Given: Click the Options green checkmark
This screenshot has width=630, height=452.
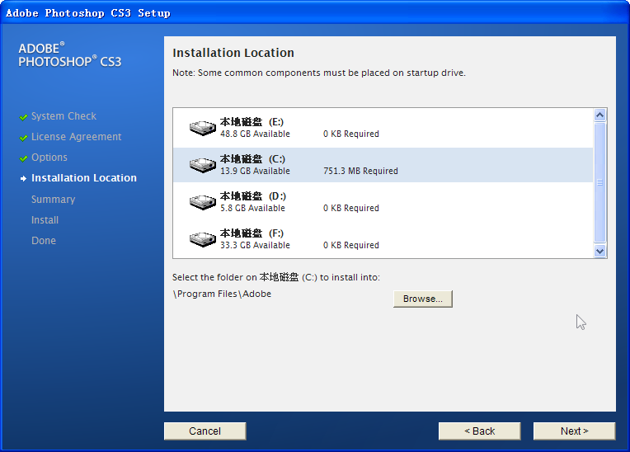Looking at the screenshot, I should [23, 158].
